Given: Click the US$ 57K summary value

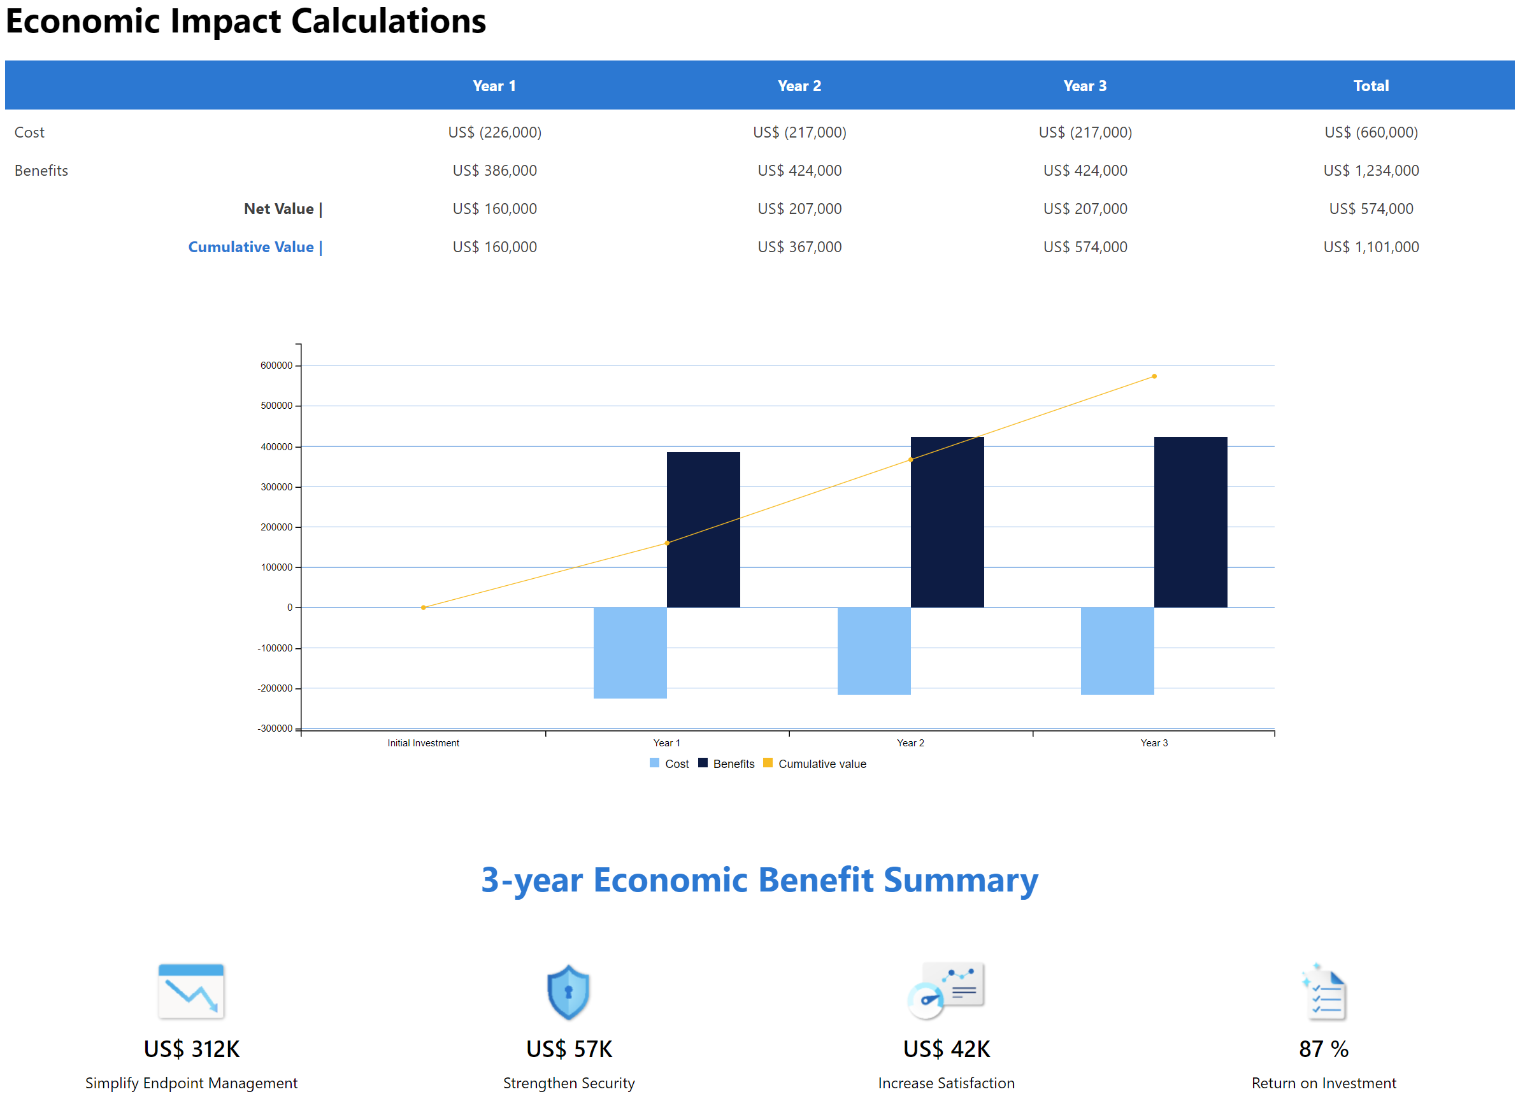Looking at the screenshot, I should click(569, 1049).
